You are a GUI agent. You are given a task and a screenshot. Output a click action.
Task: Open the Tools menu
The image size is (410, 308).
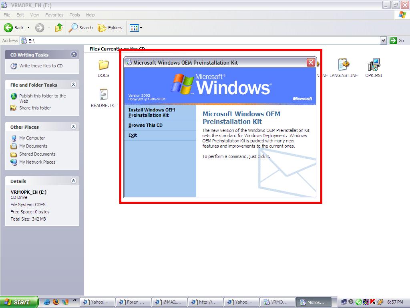click(x=75, y=15)
